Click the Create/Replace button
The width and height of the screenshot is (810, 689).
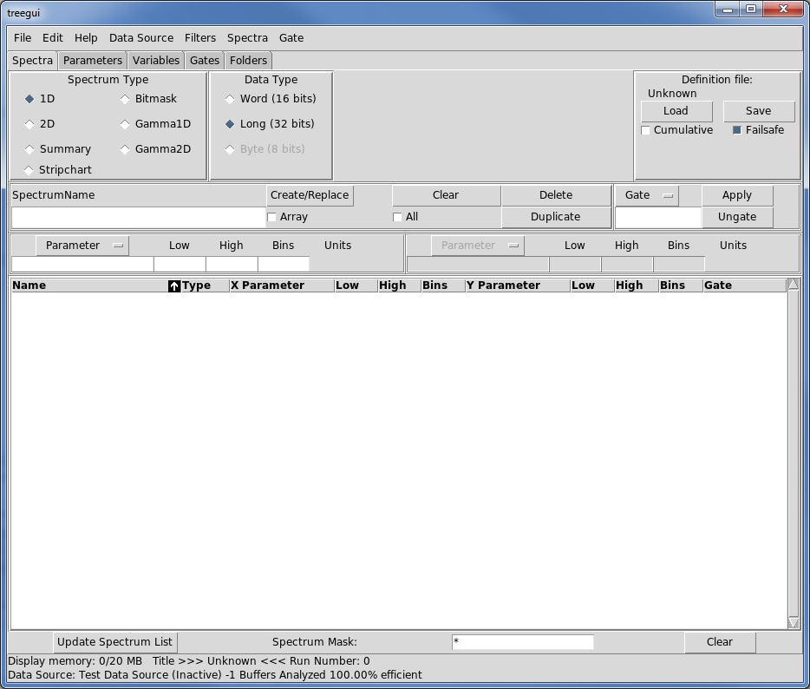point(310,195)
